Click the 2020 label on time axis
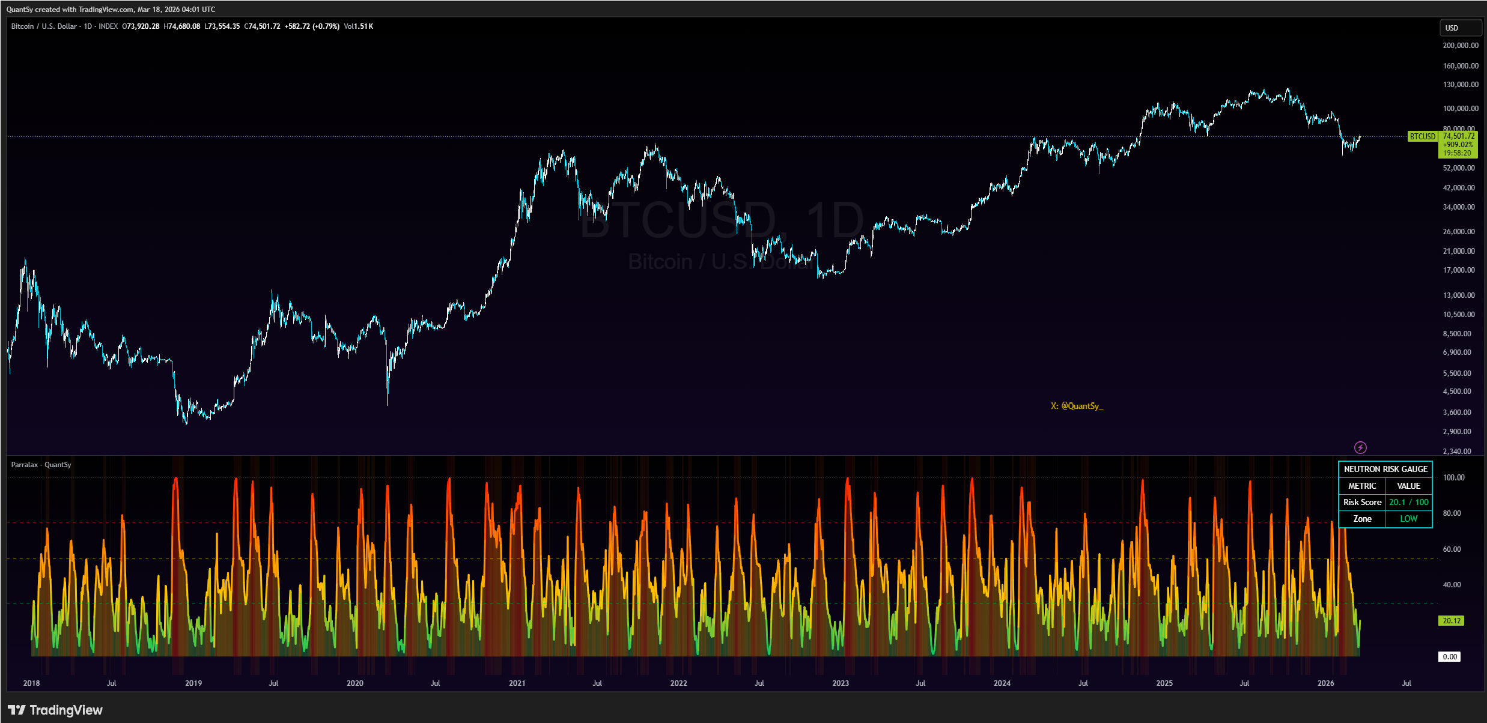1487x723 pixels. (x=354, y=683)
